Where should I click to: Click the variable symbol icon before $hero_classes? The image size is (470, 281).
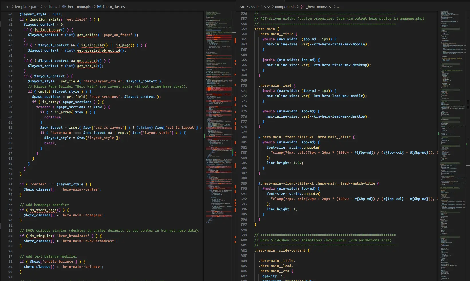coord(99,7)
